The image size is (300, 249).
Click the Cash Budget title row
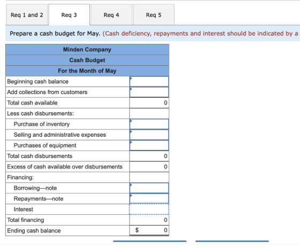coord(87,60)
